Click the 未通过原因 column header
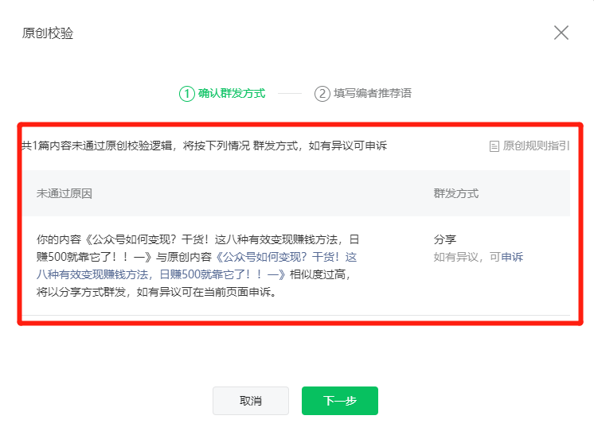 (x=64, y=193)
